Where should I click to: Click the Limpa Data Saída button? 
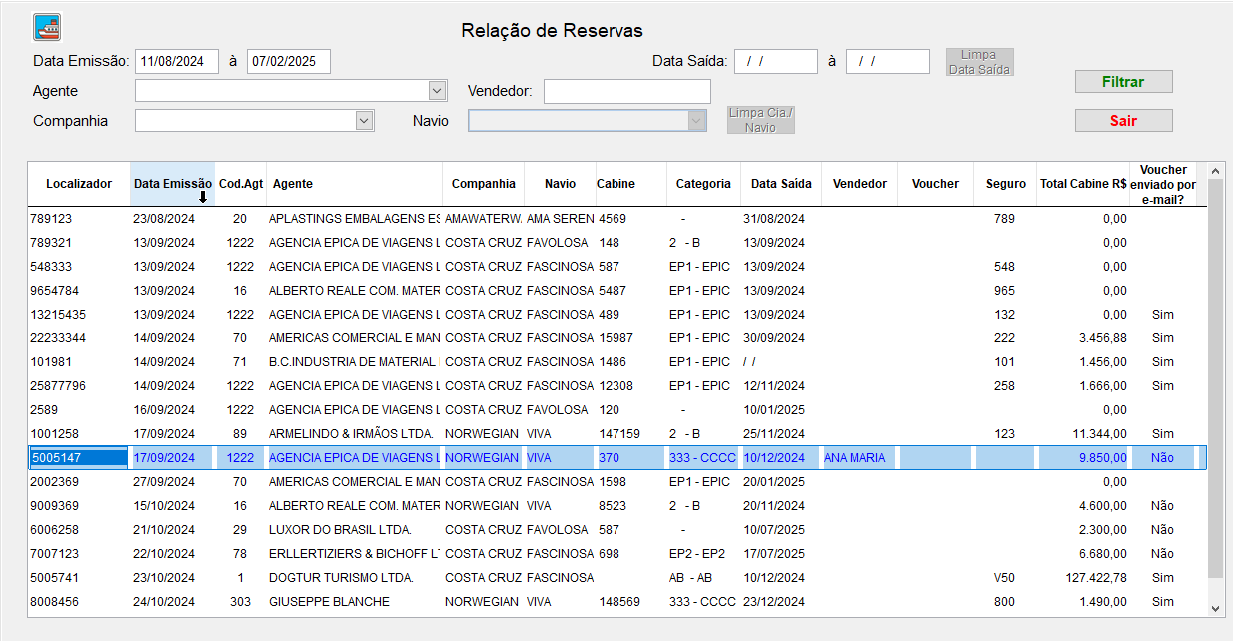click(x=979, y=62)
